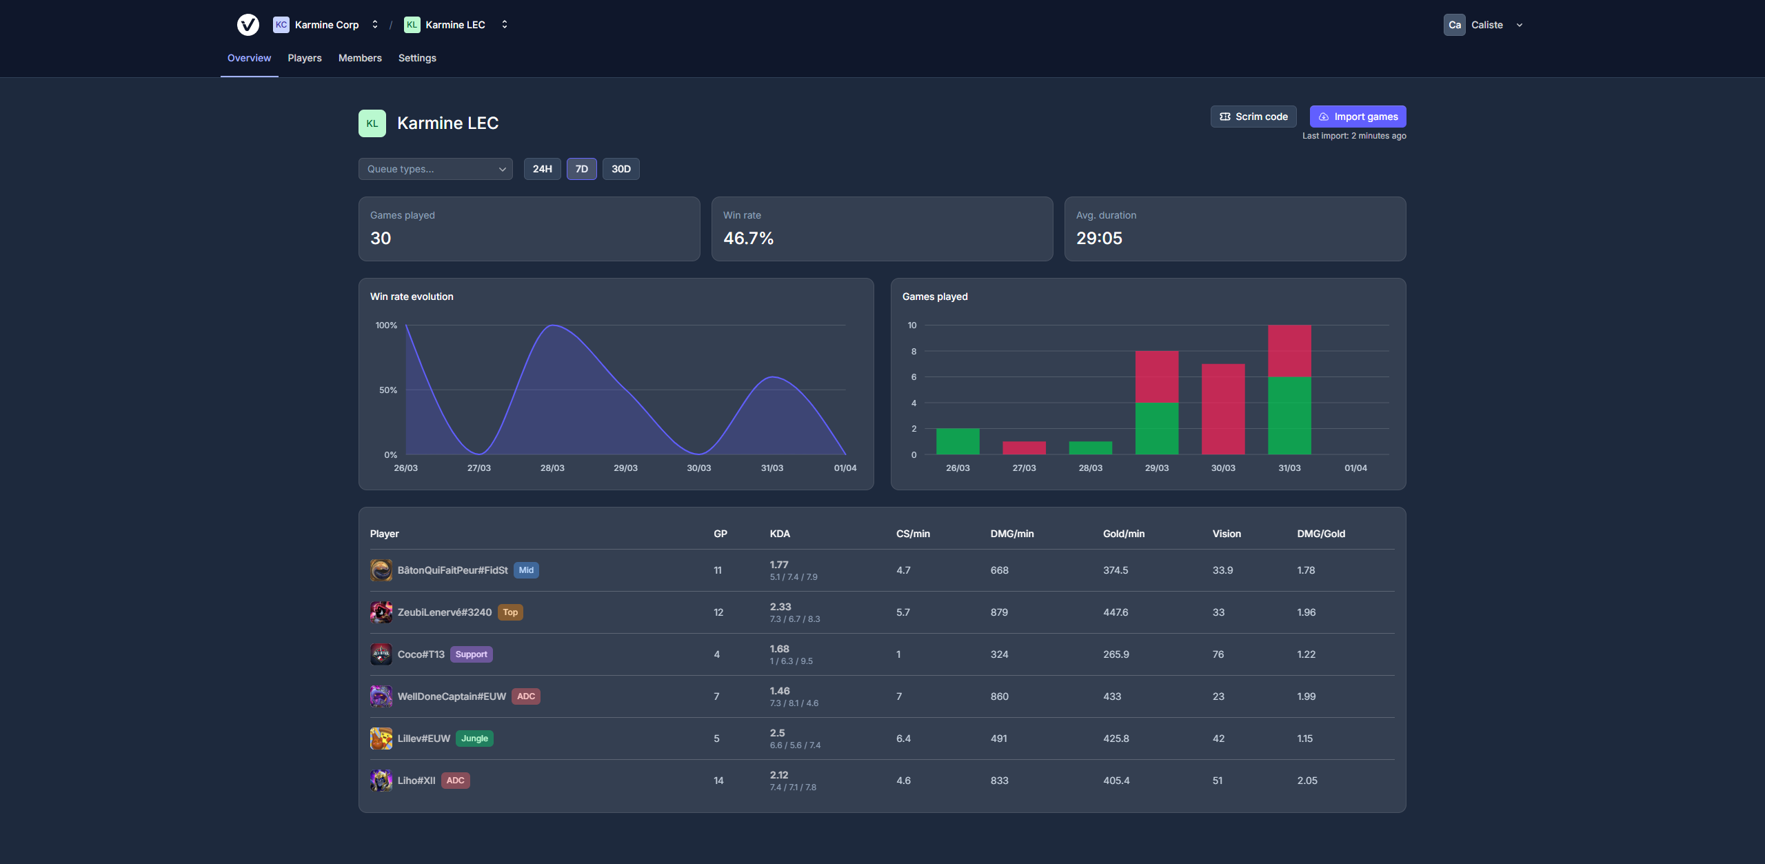Toggle the 7D filter off
The height and width of the screenshot is (864, 1765).
point(581,168)
